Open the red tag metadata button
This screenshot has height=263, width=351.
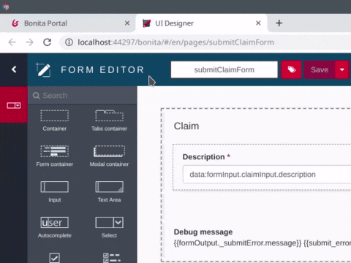291,69
